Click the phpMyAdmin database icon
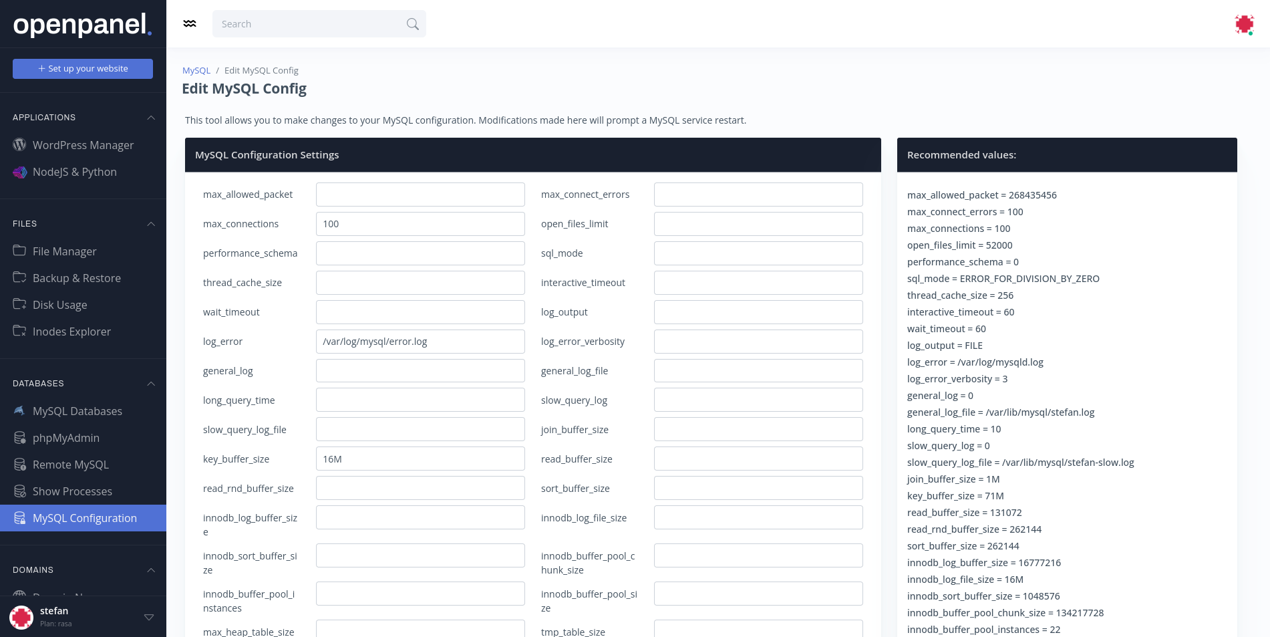Viewport: 1270px width, 637px height. click(x=19, y=438)
